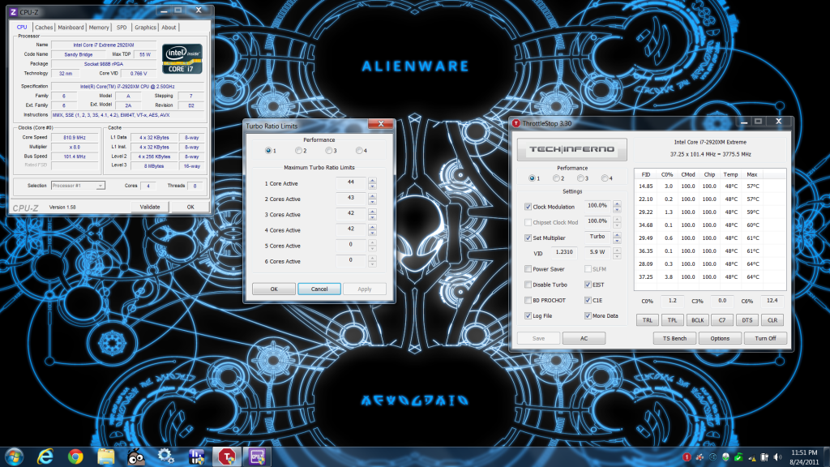This screenshot has width=830, height=467.
Task: Switch to Caches tab in CPU-Z
Action: pos(44,28)
